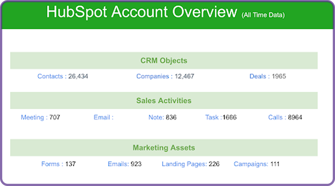
Task: Open the Emails link under Marketing Assets
Action: [x=118, y=164]
